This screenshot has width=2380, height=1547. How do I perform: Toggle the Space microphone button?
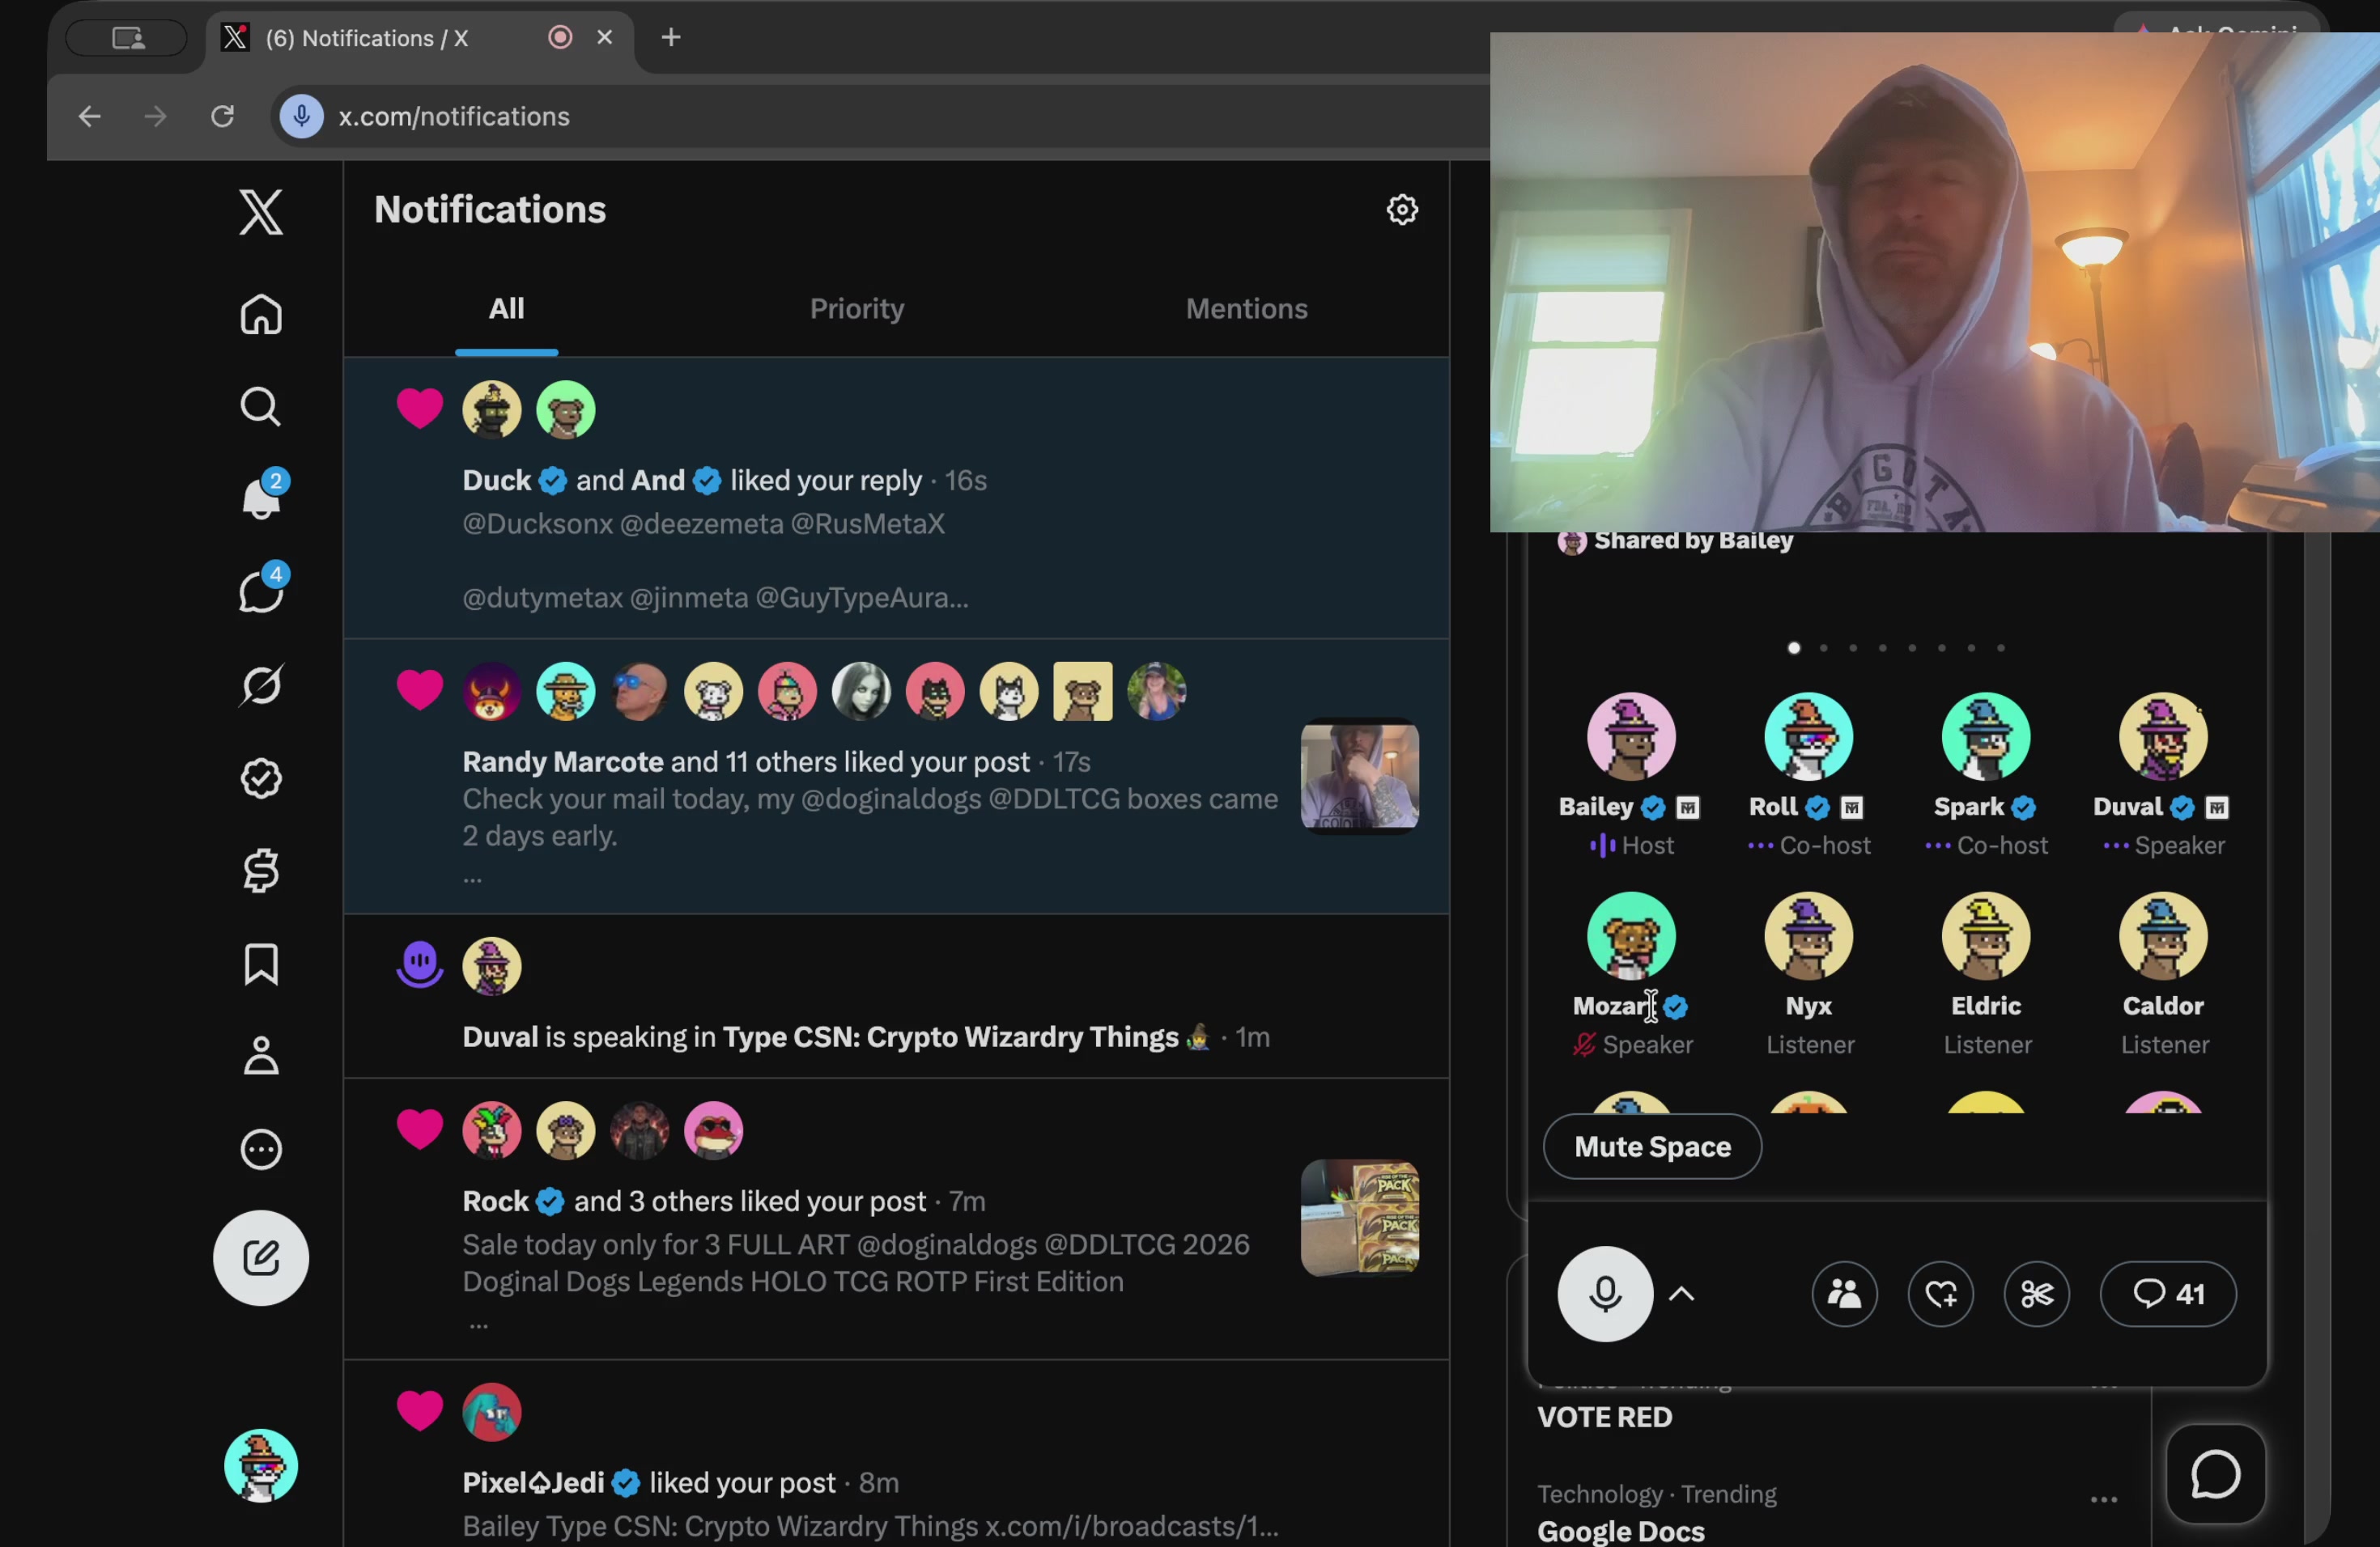click(x=1605, y=1295)
